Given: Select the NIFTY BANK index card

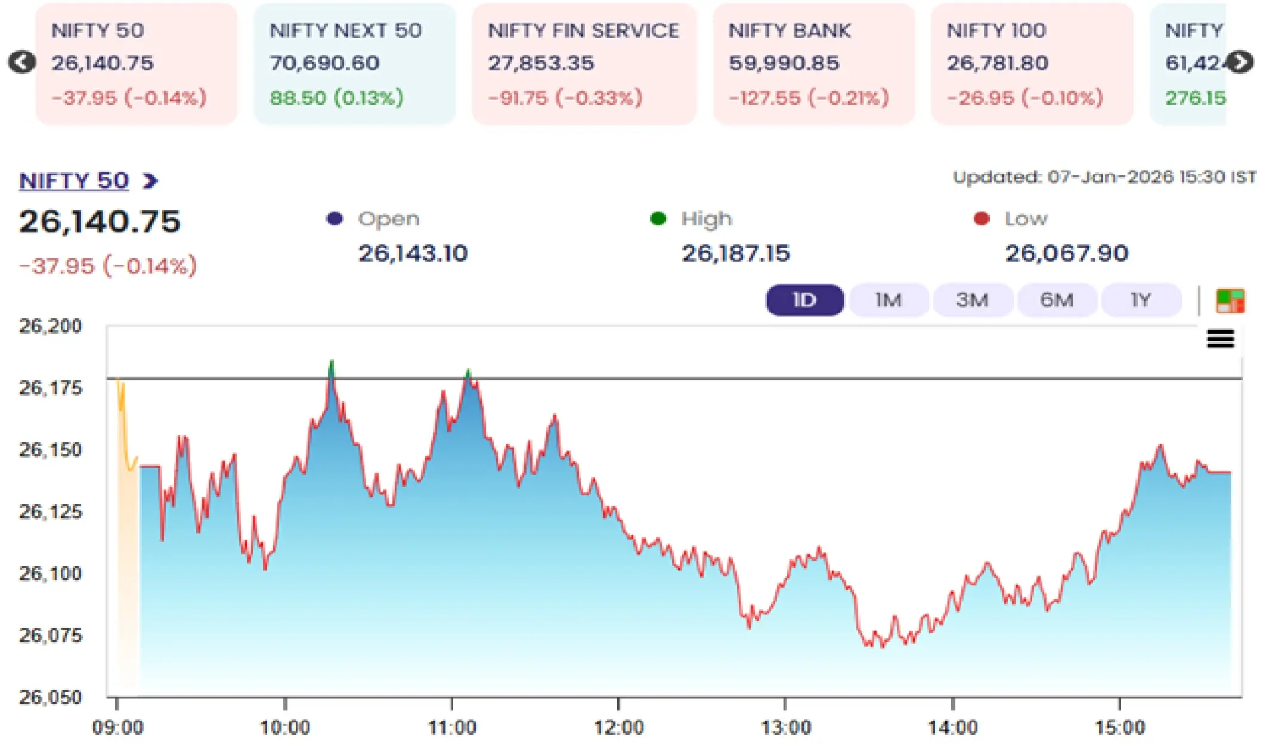Looking at the screenshot, I should click(x=813, y=64).
